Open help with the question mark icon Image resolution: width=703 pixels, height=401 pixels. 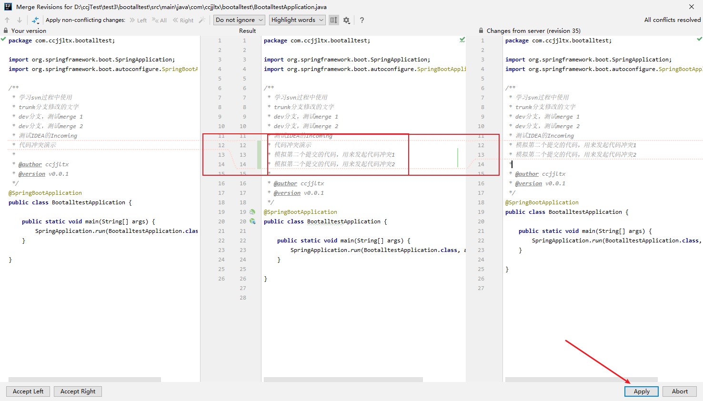tap(362, 20)
